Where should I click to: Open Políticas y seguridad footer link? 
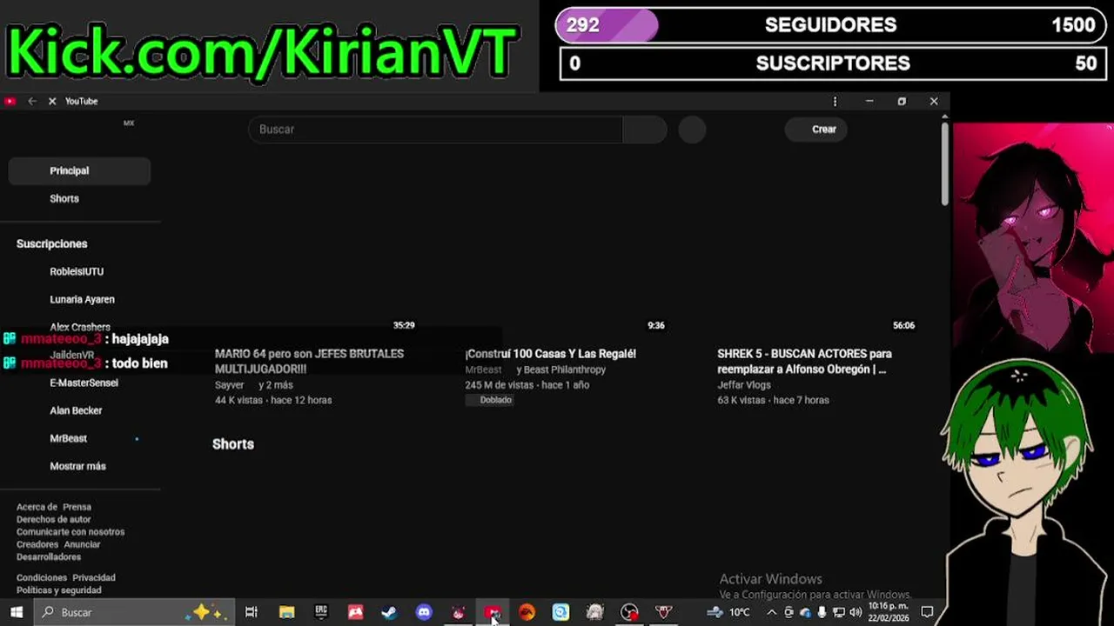click(59, 590)
